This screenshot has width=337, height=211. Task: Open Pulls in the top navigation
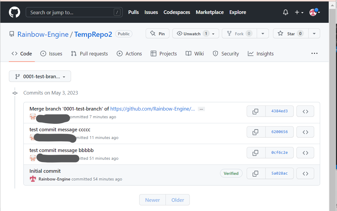[134, 12]
